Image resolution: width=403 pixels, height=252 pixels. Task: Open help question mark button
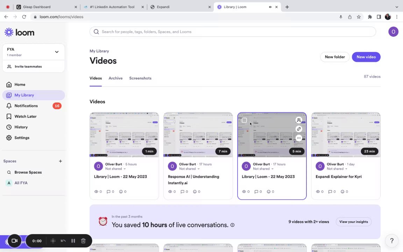(392, 241)
